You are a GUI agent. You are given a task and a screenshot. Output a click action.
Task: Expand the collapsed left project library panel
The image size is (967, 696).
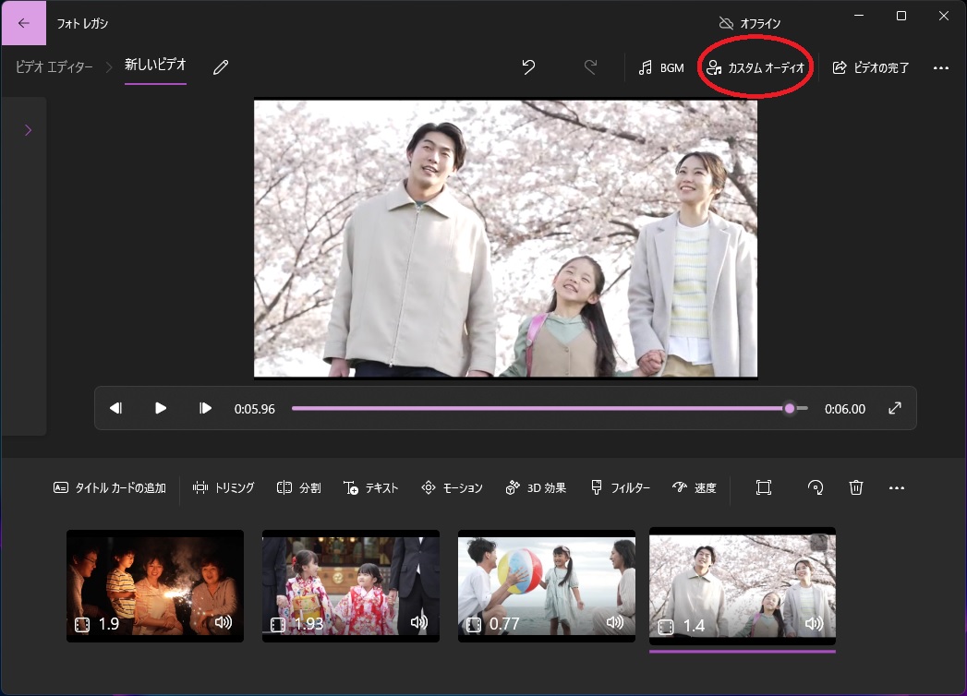click(x=28, y=130)
